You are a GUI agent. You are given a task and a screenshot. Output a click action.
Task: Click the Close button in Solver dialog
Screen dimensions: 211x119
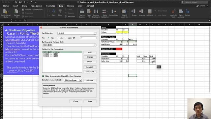[75, 101]
